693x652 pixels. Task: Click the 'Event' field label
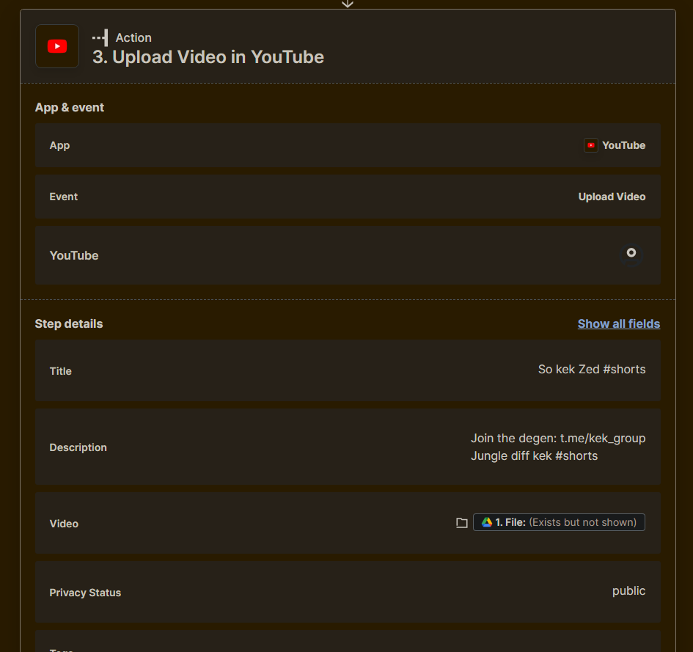[x=64, y=197]
